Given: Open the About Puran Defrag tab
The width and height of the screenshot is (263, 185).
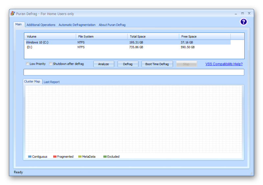Looking at the screenshot, I should point(112,25).
